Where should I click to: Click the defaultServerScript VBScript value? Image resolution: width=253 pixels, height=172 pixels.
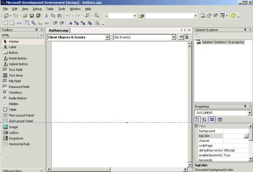coord(236,150)
